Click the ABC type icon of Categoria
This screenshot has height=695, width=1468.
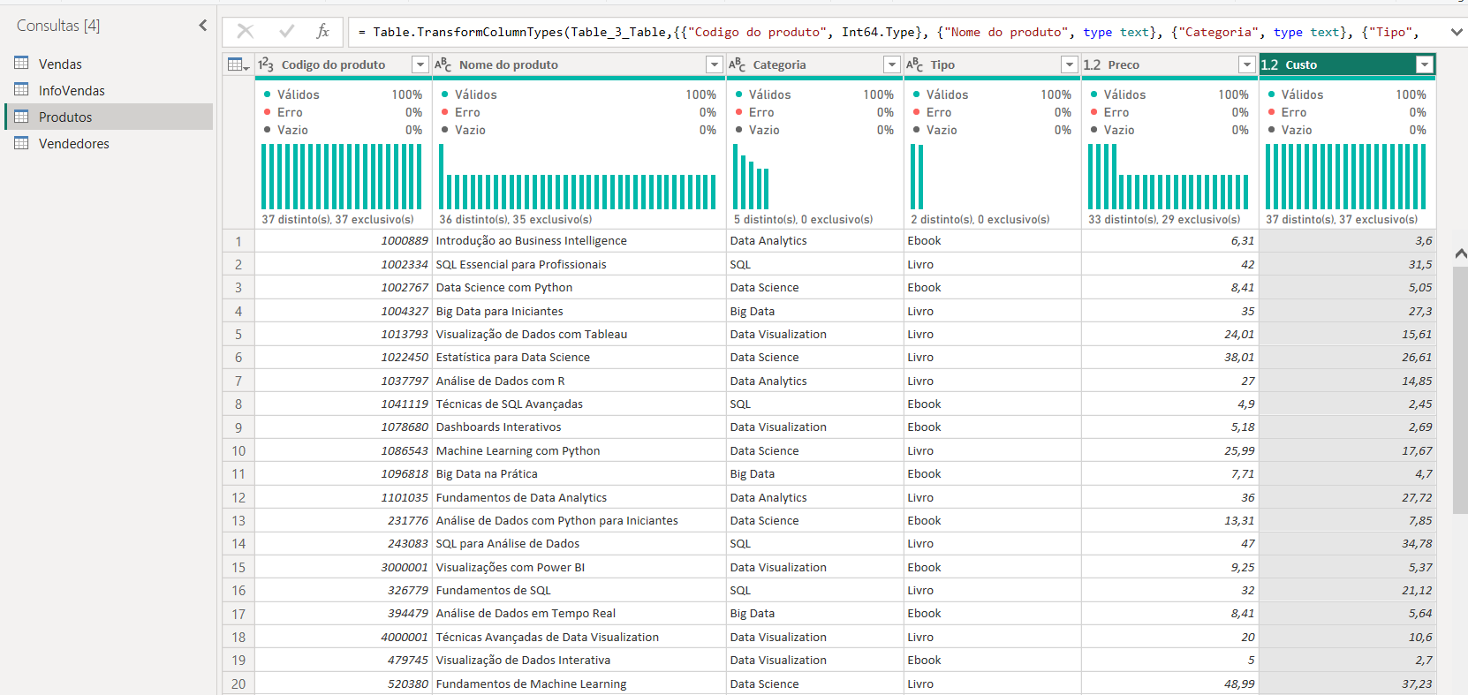(738, 64)
